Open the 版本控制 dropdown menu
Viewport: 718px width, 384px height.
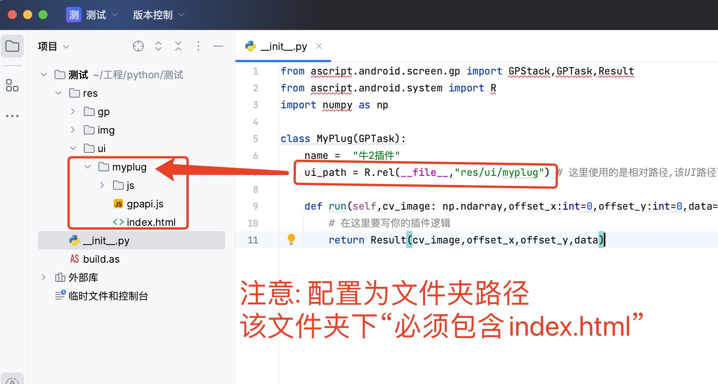point(159,15)
